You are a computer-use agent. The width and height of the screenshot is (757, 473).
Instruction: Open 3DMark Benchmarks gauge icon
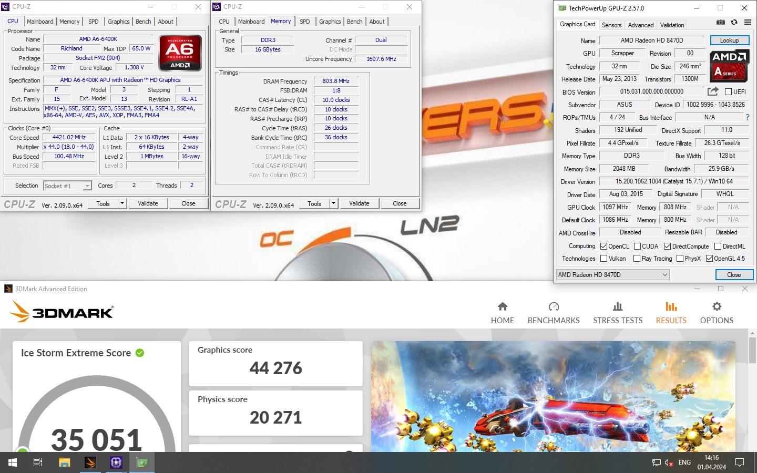[554, 306]
